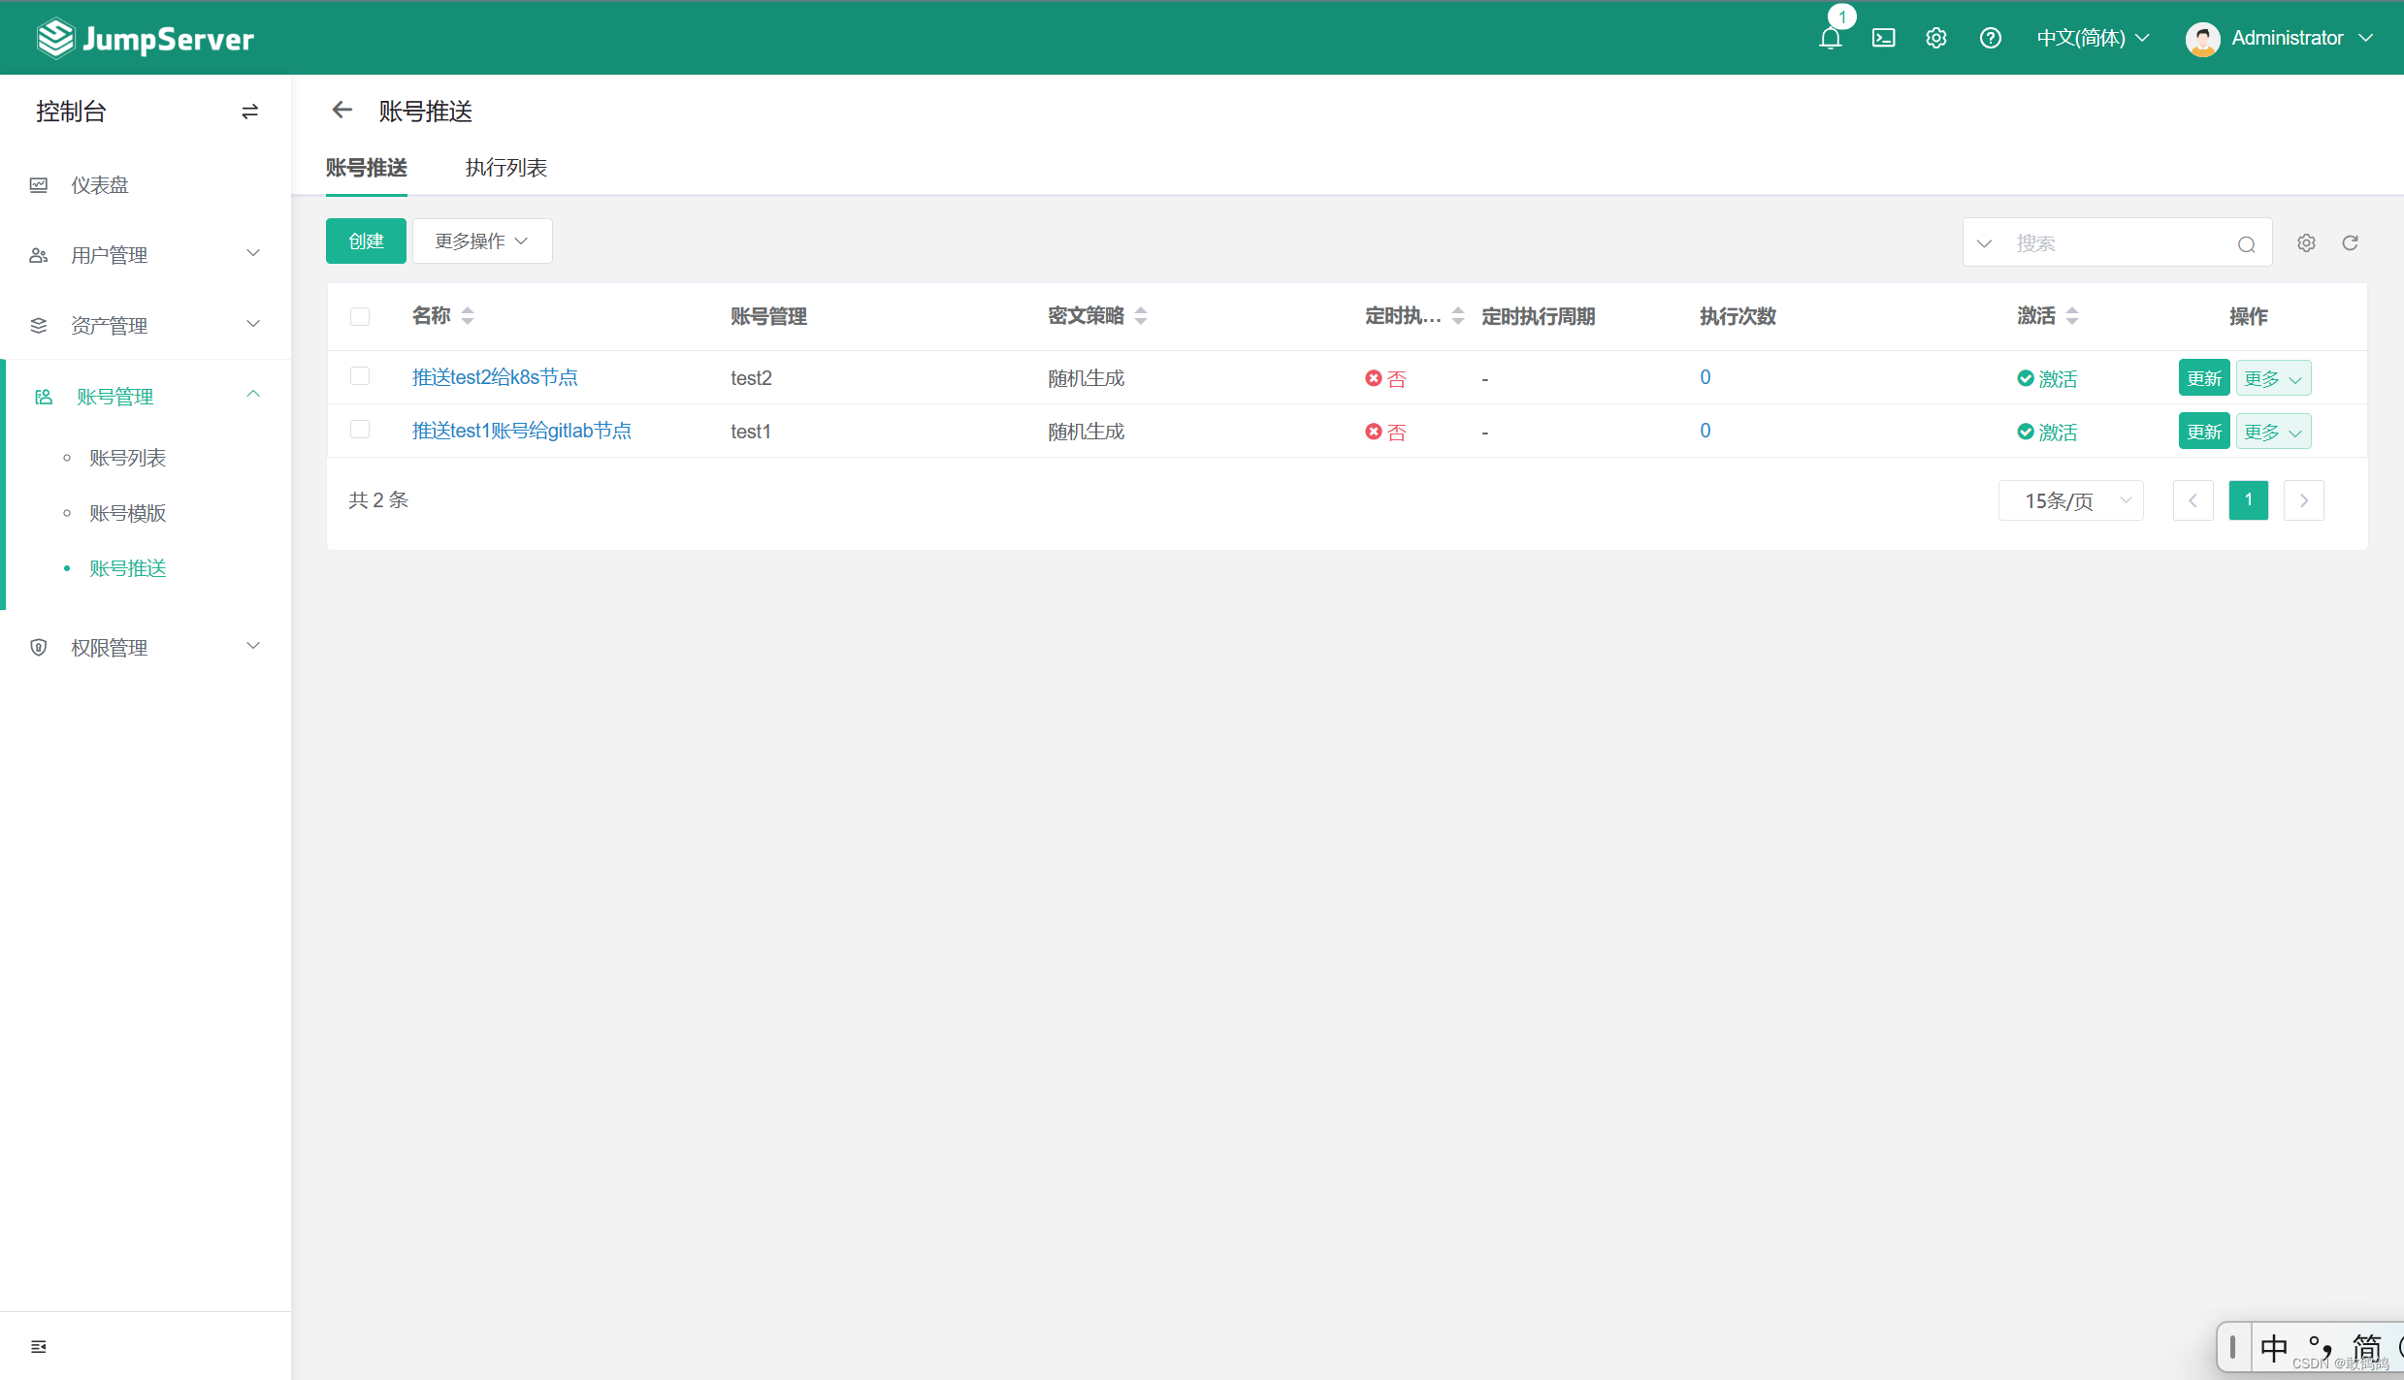Image resolution: width=2404 pixels, height=1380 pixels.
Task: Open the table column settings gear
Action: (x=2306, y=242)
